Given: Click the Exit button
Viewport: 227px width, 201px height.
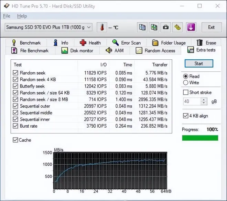Looking at the screenshot, I should pos(211,27).
